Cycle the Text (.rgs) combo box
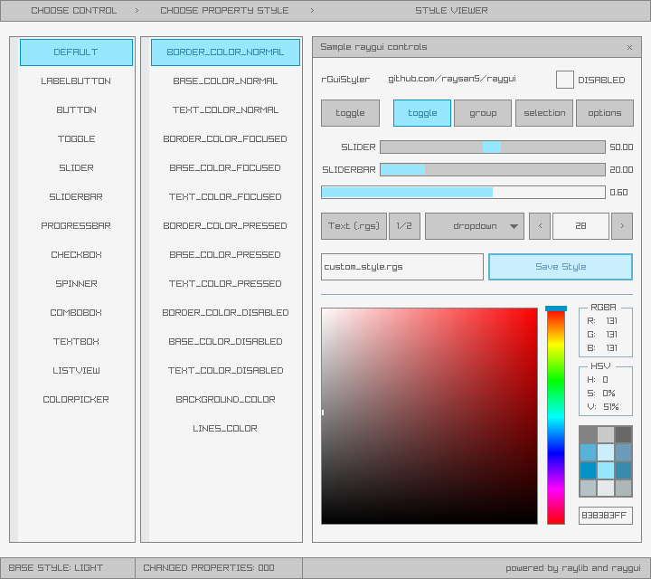 (x=354, y=226)
